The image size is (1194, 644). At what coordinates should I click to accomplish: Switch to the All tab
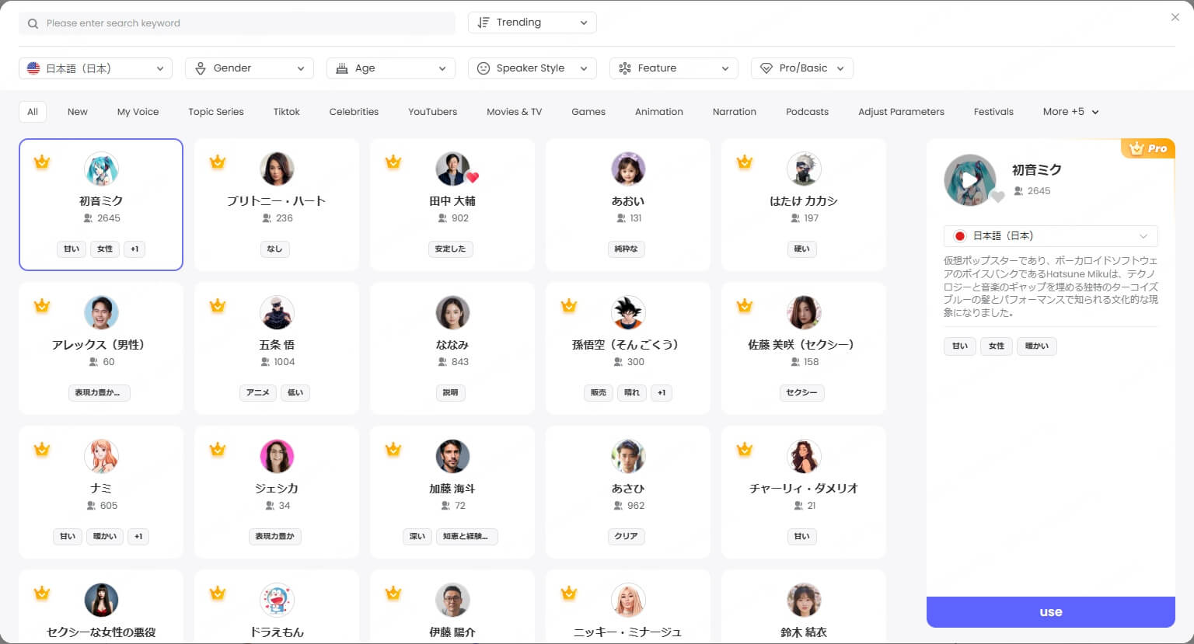(x=33, y=112)
